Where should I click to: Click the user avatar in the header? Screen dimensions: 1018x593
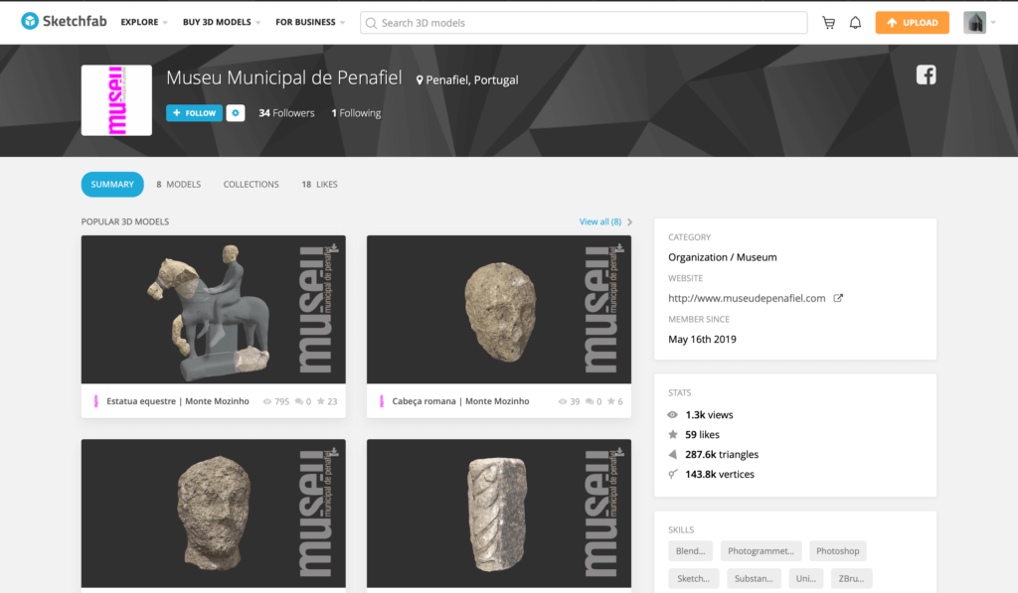click(974, 23)
